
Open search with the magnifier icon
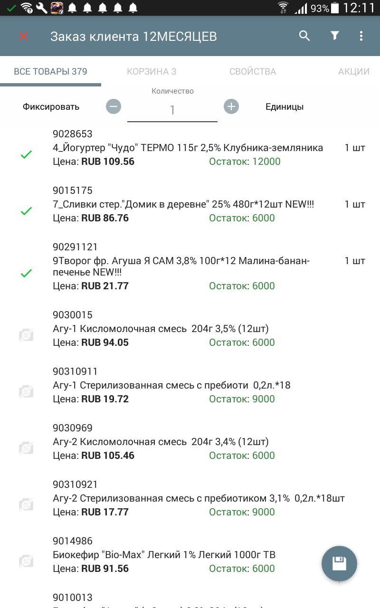click(304, 36)
